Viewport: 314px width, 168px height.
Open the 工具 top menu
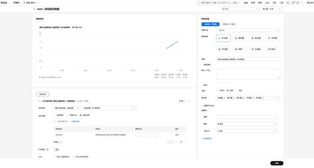[274, 3]
